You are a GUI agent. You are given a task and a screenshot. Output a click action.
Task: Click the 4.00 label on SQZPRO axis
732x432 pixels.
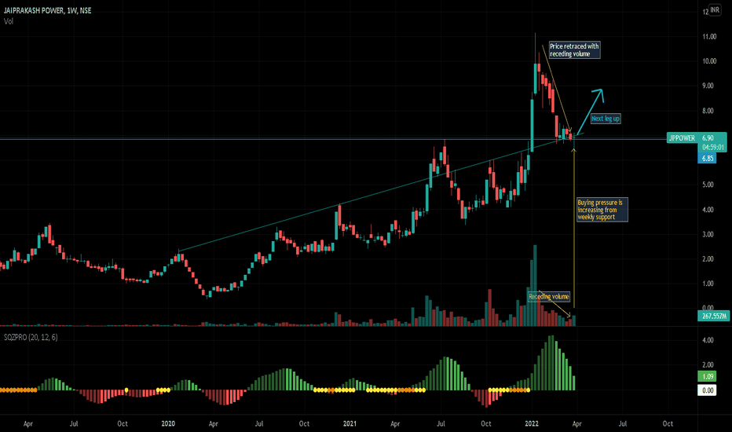[x=708, y=340]
